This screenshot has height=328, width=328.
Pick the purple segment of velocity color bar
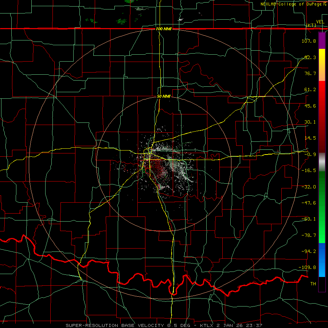point(322,40)
